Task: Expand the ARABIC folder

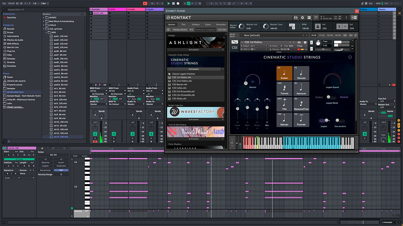Action: 44,18
